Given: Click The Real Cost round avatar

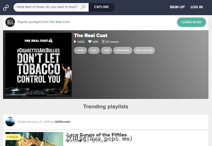Looking at the screenshot, I should coord(10,22).
